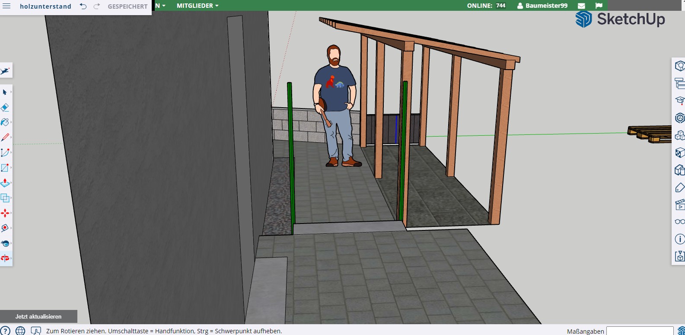The height and width of the screenshot is (335, 685).
Task: Choose the Move tool with red arrows
Action: tap(5, 213)
